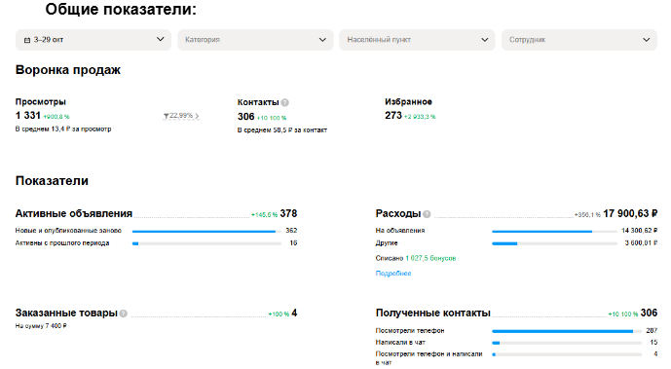Click the chevron arrow in Категория filter
Viewport: 671px width, 369px height.
coord(322,40)
